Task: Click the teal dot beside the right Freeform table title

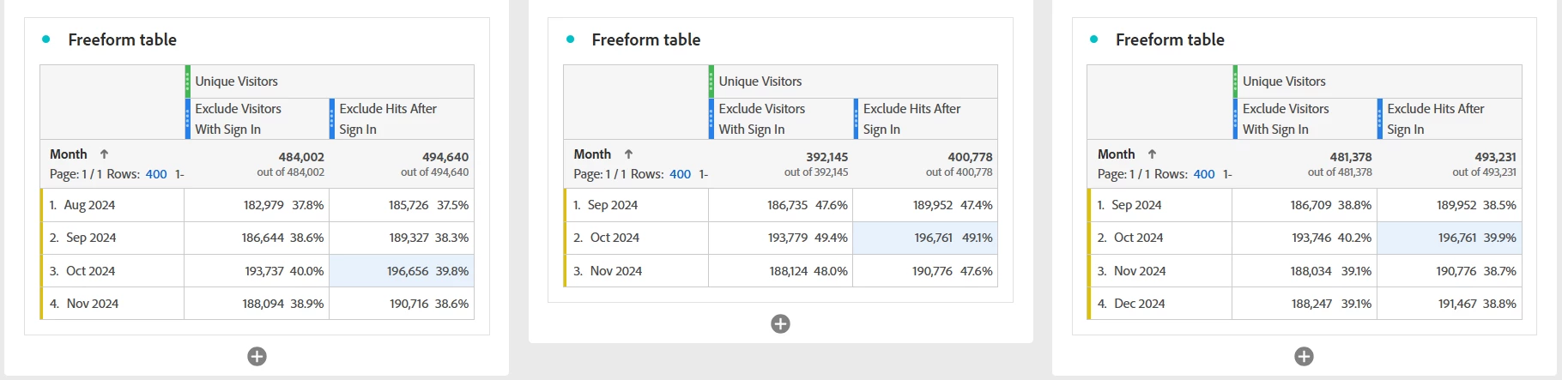Action: (x=1093, y=39)
